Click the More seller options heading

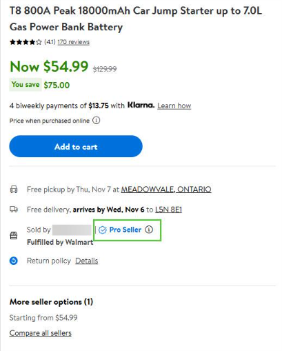pos(51,302)
